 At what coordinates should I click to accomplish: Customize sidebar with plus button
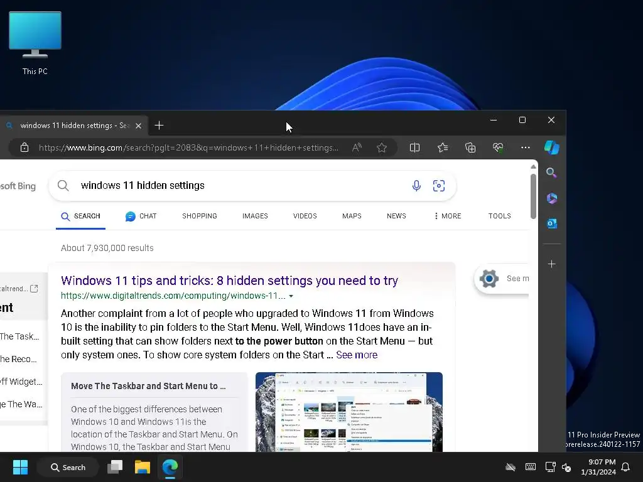(x=551, y=264)
